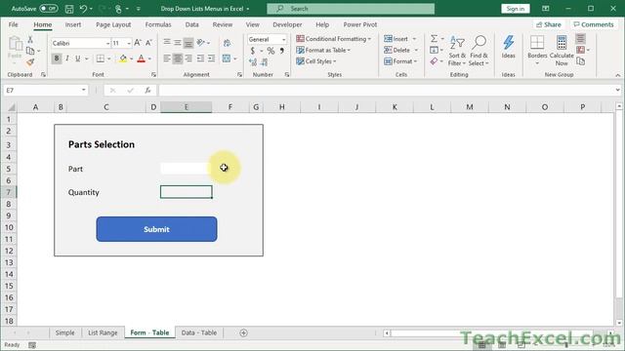
Task: Open the Formulas ribbon tab
Action: pyautogui.click(x=158, y=24)
